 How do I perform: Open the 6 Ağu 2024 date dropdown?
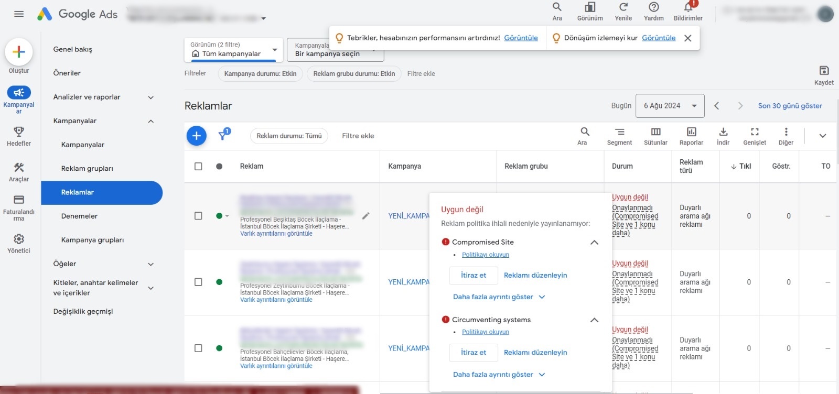click(x=670, y=106)
